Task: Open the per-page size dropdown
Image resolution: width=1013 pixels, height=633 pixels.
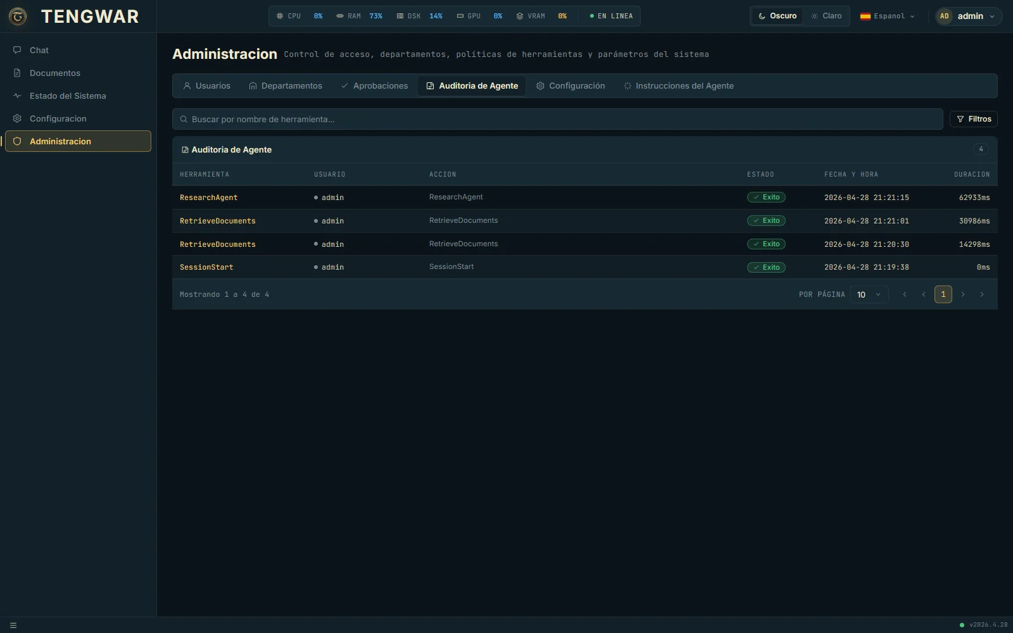Action: [869, 294]
